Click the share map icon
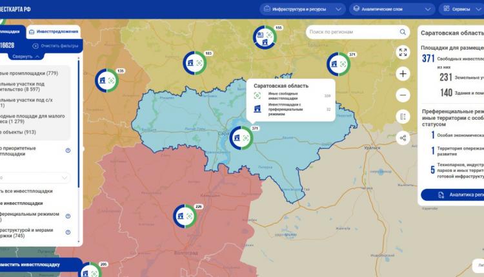This screenshot has height=277, width=484. (x=403, y=137)
